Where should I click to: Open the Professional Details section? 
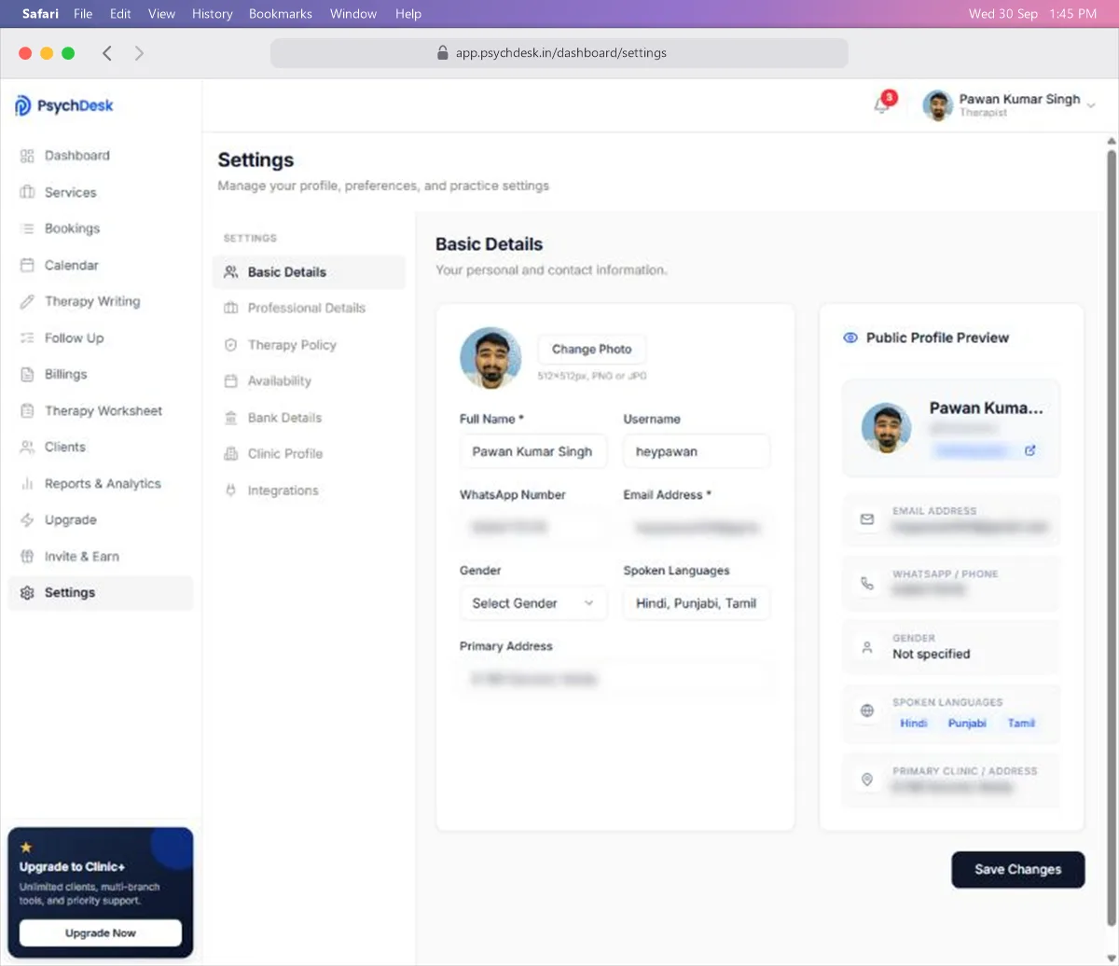309,308
